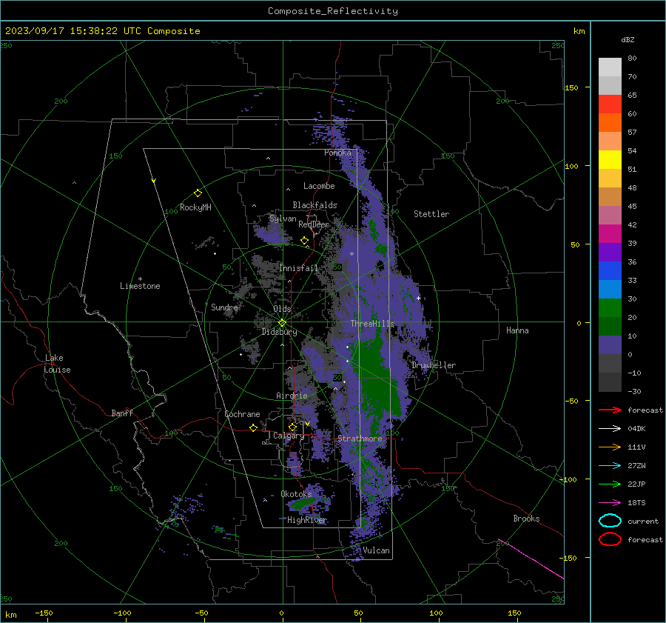Click the RockyMH label
Image resolution: width=666 pixels, height=623 pixels.
point(195,207)
